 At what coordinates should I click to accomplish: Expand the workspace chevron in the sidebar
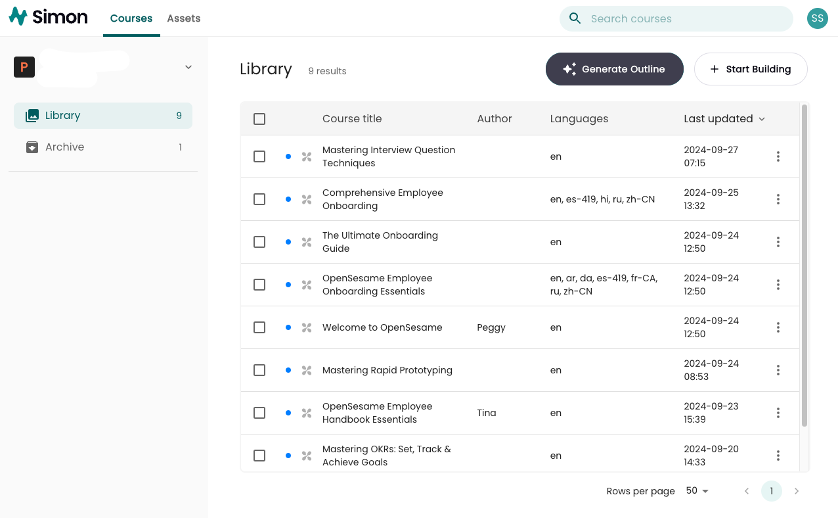(x=188, y=67)
